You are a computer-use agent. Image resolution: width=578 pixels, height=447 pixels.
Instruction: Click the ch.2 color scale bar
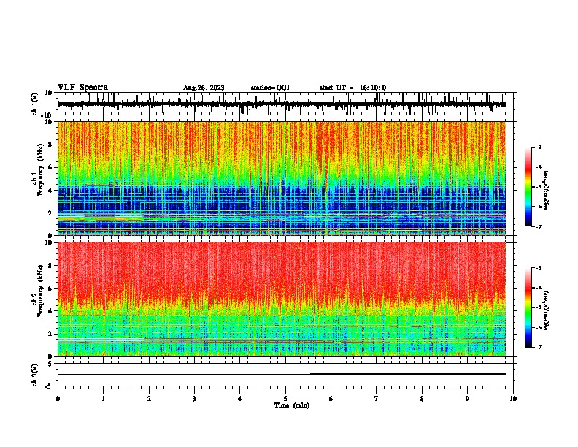[x=528, y=307]
